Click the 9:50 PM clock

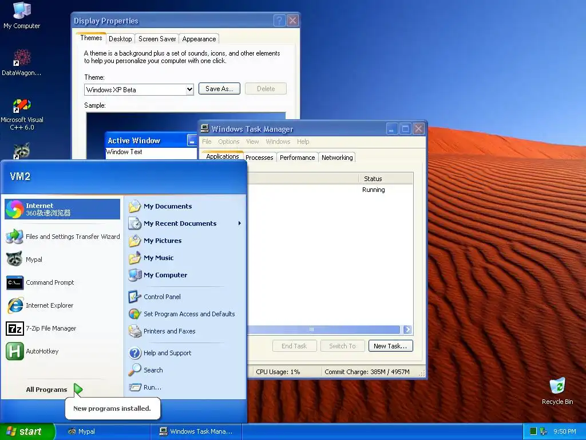(x=565, y=431)
